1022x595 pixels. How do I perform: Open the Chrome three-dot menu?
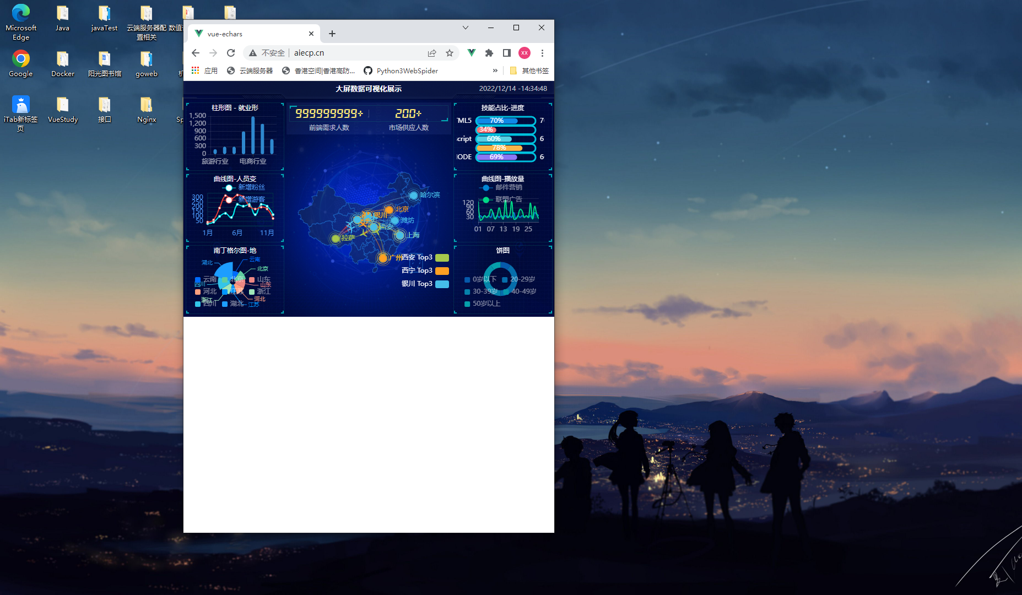tap(542, 53)
